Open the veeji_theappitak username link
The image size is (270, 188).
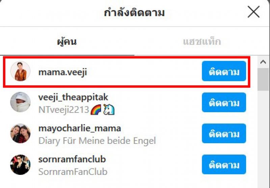click(73, 97)
